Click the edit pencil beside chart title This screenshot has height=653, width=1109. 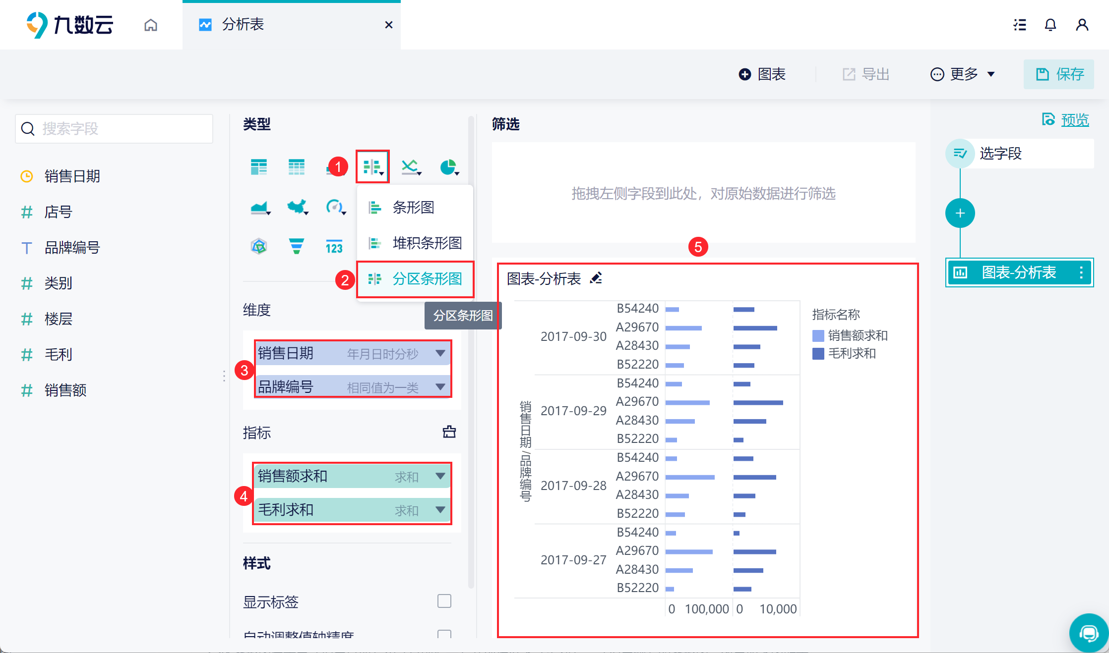596,278
